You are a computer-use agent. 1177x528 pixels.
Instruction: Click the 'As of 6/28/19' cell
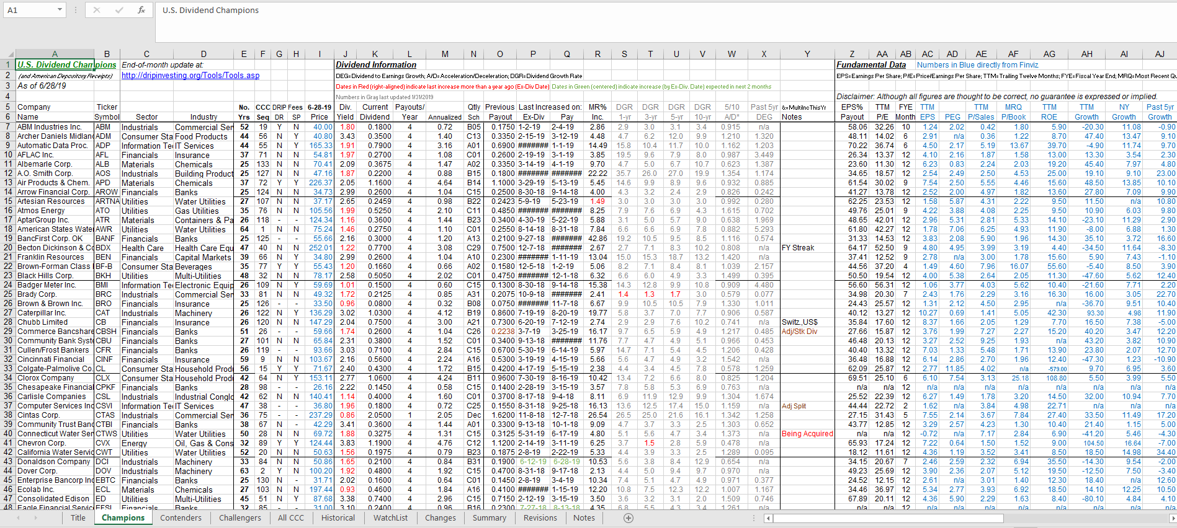click(x=42, y=86)
